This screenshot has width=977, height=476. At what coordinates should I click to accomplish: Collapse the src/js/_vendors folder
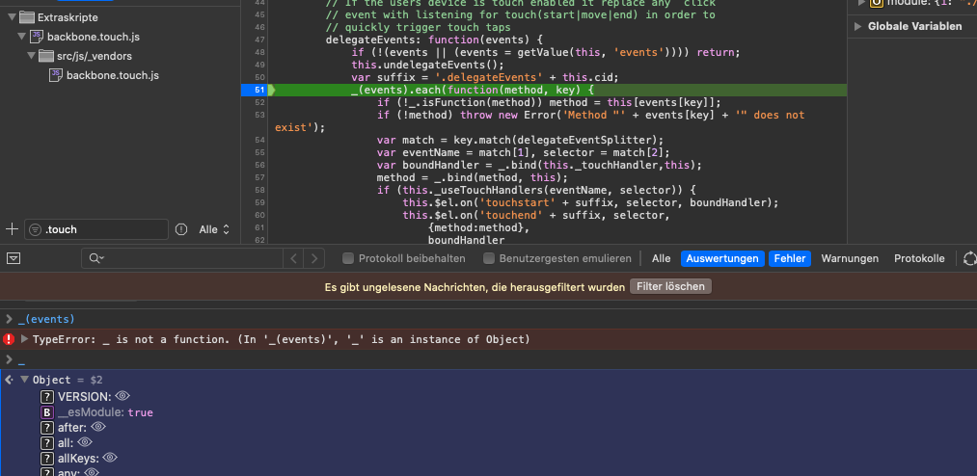point(31,56)
